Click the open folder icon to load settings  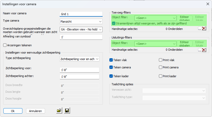point(59,111)
